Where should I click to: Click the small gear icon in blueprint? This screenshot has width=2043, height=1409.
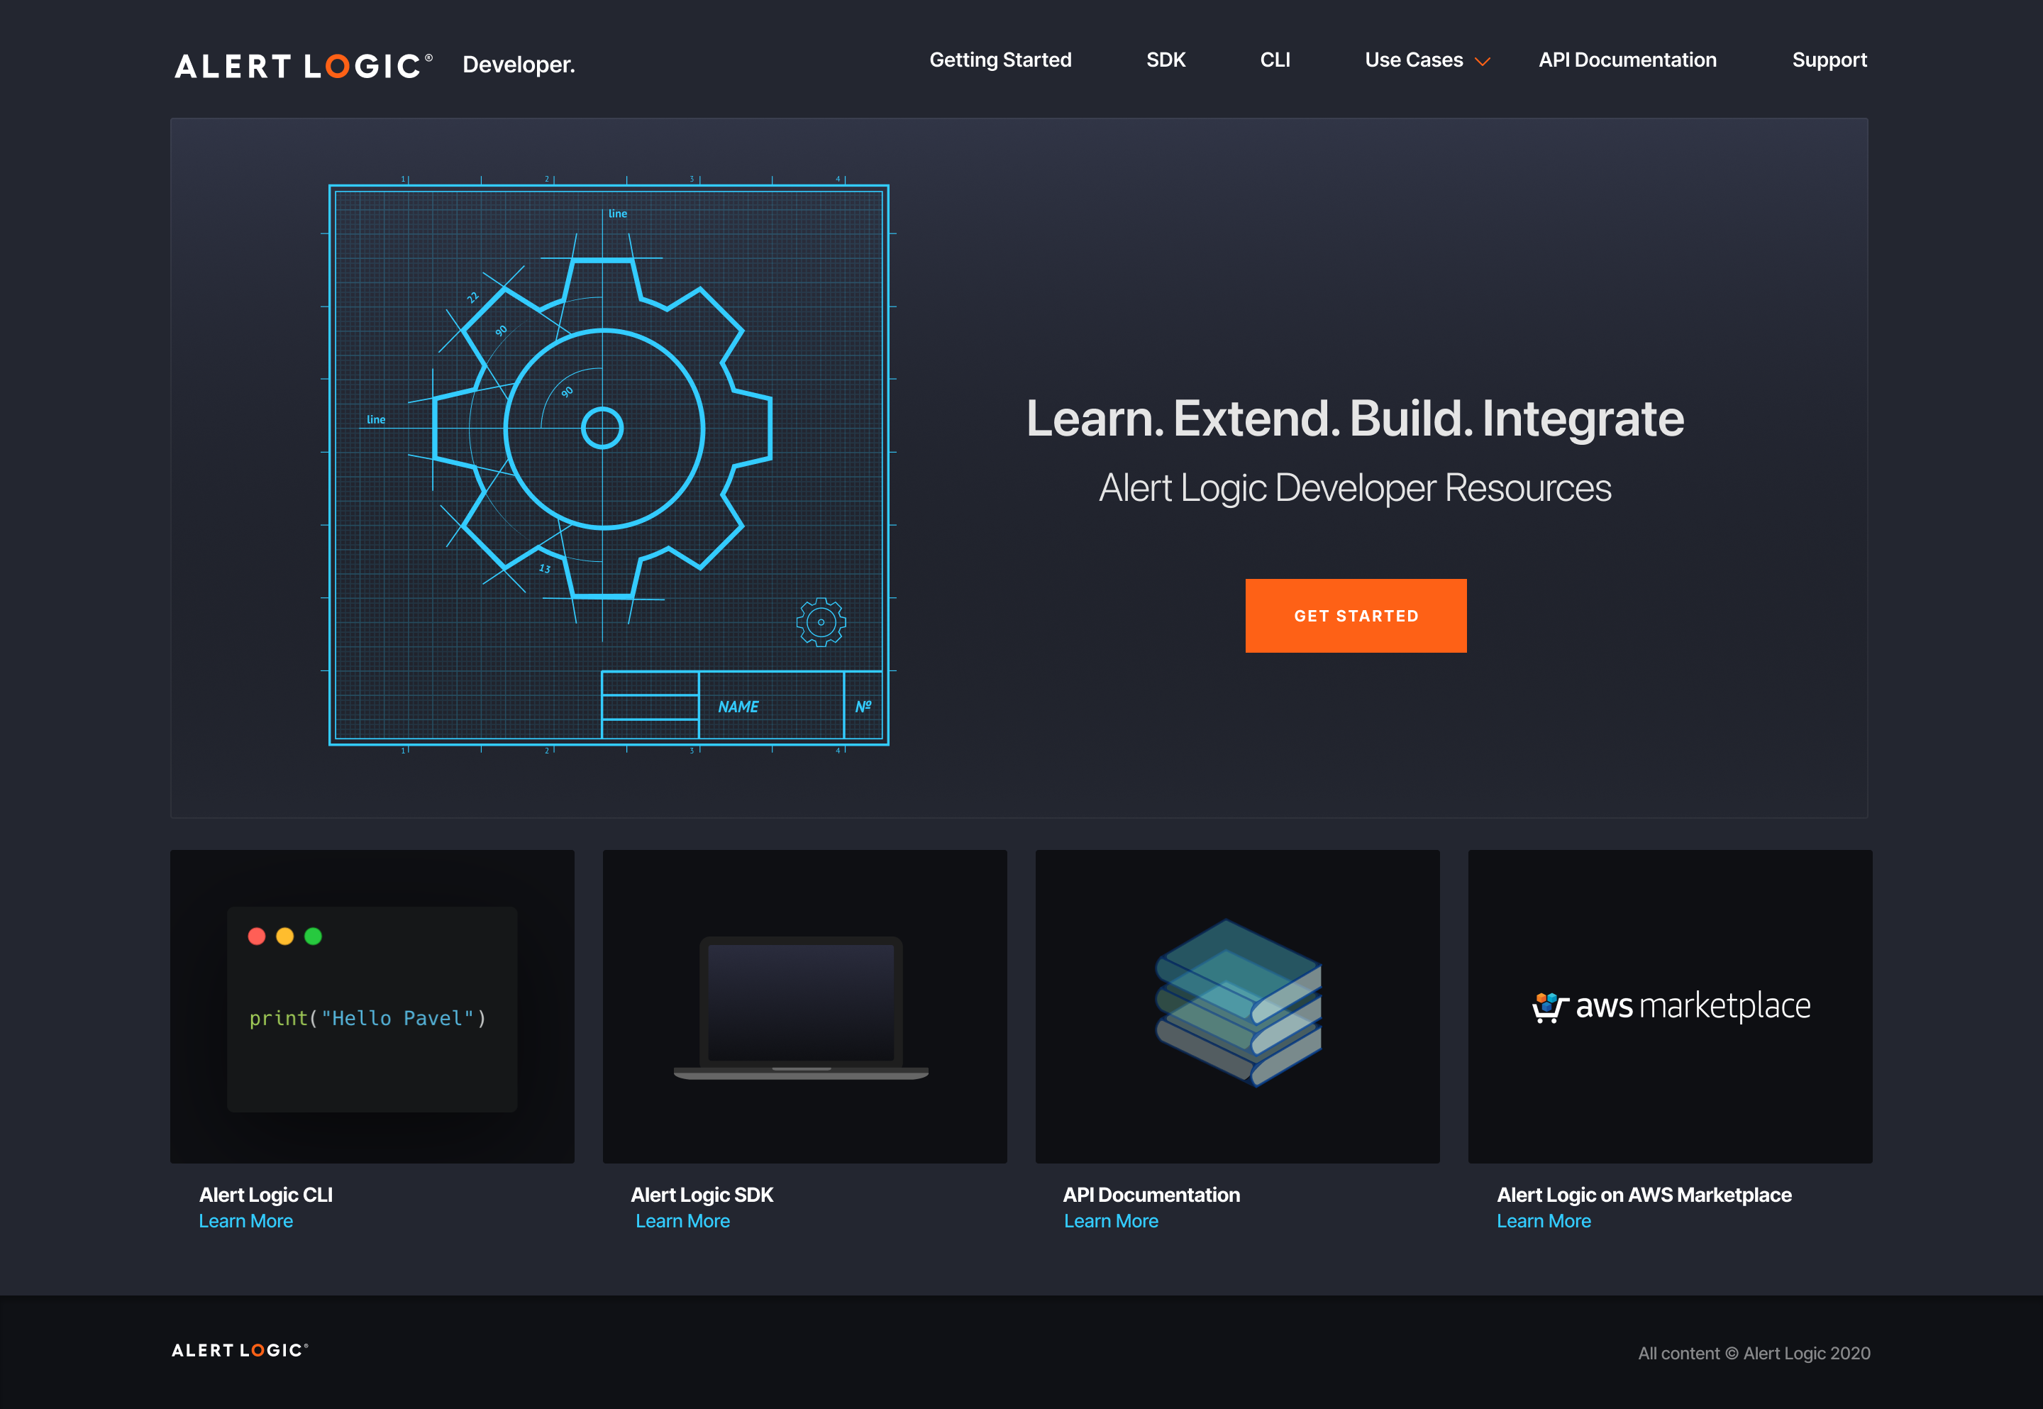[821, 622]
